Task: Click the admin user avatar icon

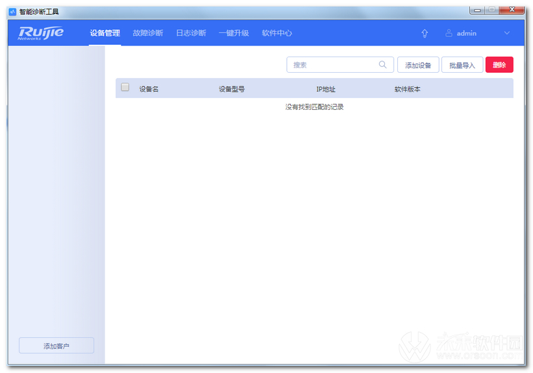Action: [449, 33]
